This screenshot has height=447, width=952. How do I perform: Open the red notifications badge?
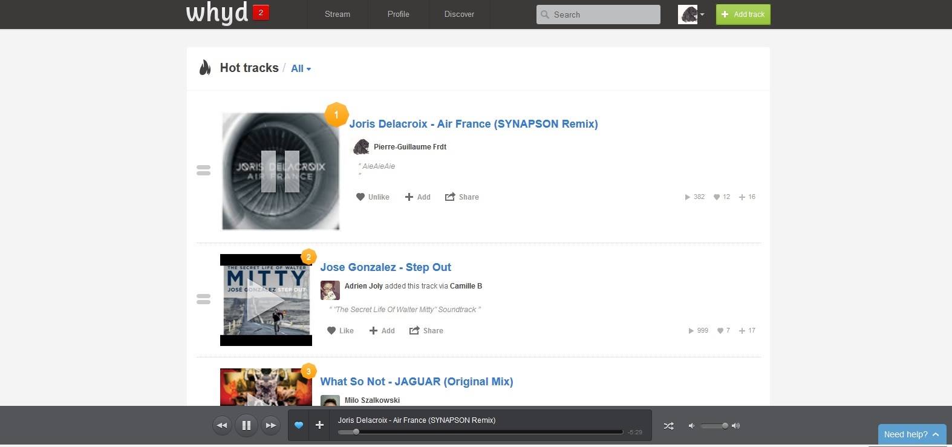point(261,13)
